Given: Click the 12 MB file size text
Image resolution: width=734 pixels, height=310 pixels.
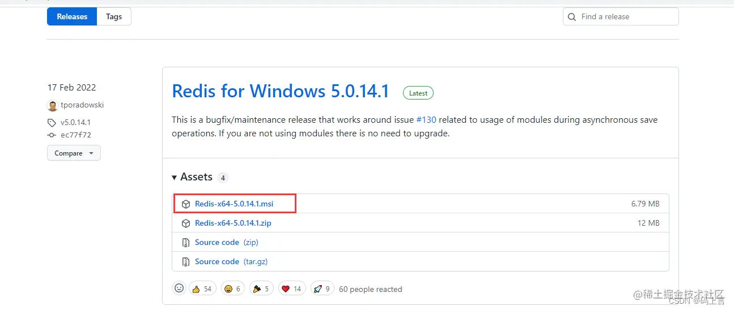Looking at the screenshot, I should 648,223.
